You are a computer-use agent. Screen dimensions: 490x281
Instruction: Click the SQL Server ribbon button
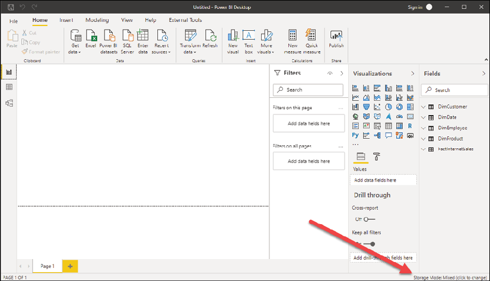point(127,42)
